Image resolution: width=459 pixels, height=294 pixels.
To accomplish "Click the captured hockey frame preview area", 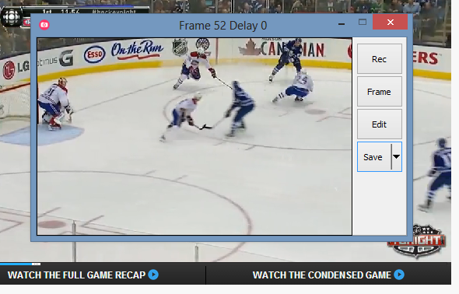I will point(194,136).
